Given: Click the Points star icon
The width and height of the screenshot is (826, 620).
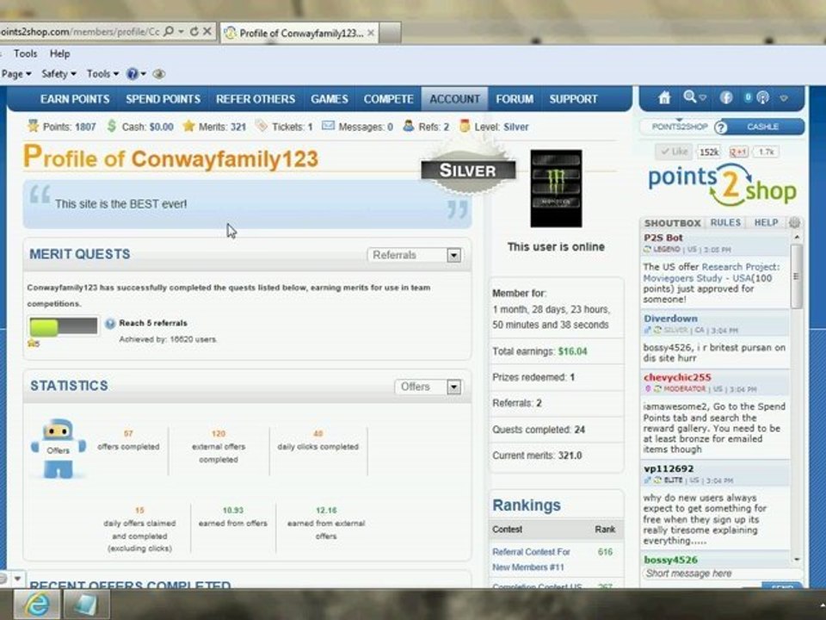Looking at the screenshot, I should coord(34,126).
